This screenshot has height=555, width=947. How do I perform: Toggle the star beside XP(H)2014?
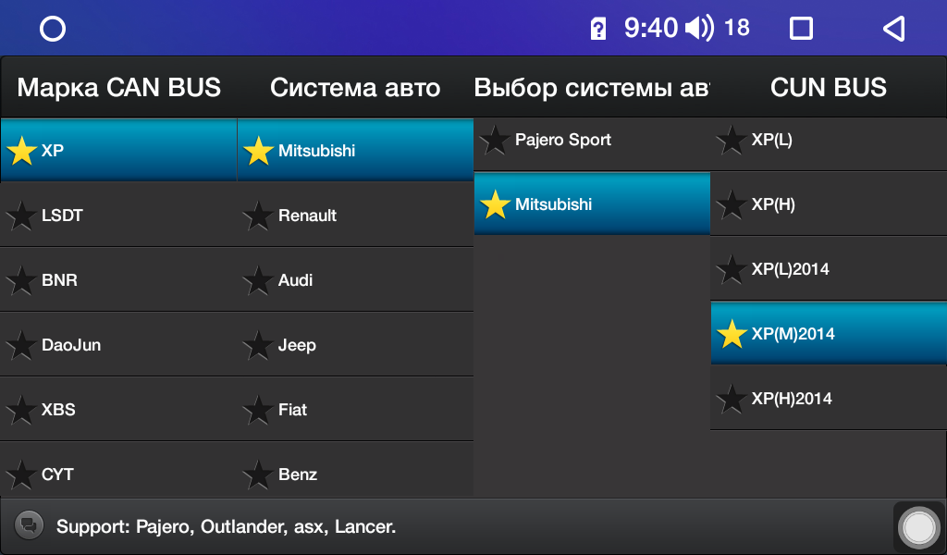point(732,399)
